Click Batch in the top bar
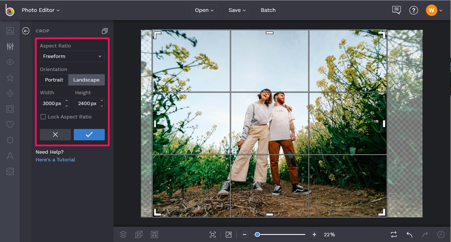Screen dimensions: 451x242 [268, 10]
